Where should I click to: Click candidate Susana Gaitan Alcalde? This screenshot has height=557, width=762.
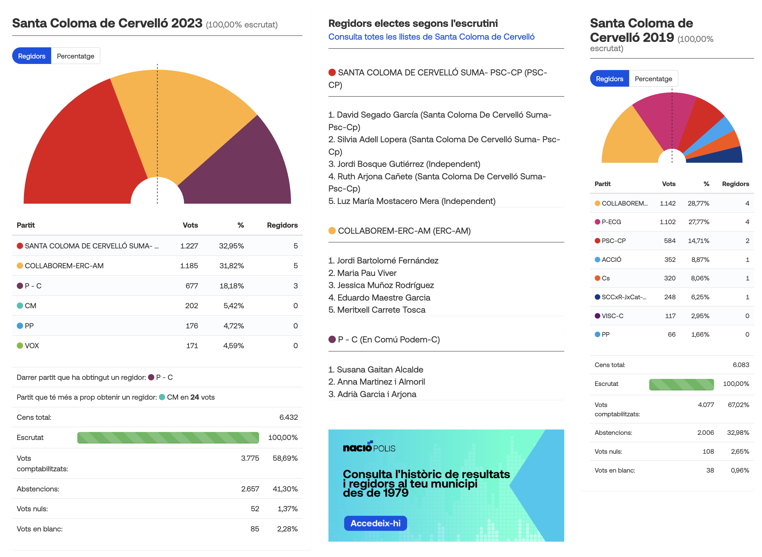pos(376,370)
